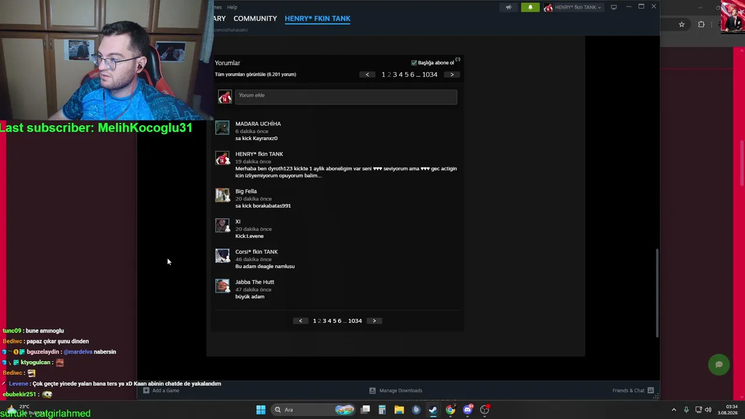Click the taskbar Ara search box
745x419 pixels.
tap(314, 410)
